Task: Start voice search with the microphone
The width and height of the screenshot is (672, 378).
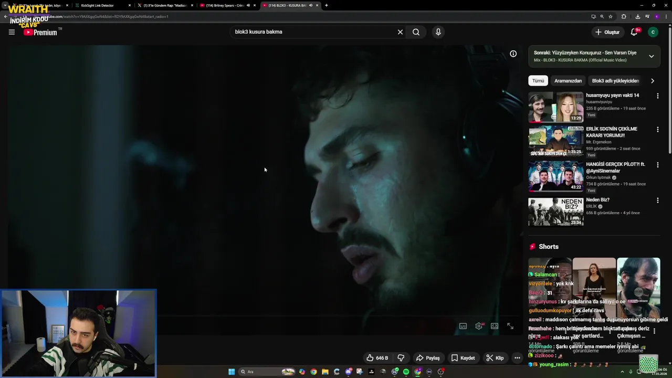Action: [438, 32]
